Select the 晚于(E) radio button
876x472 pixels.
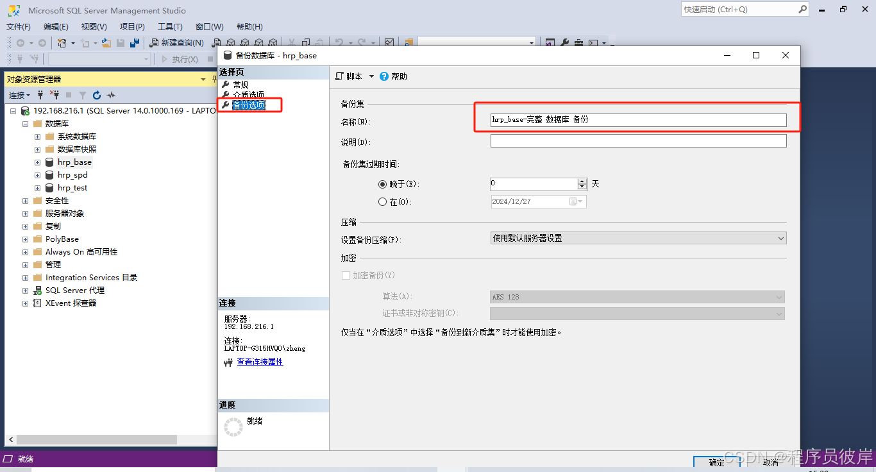[x=383, y=184]
